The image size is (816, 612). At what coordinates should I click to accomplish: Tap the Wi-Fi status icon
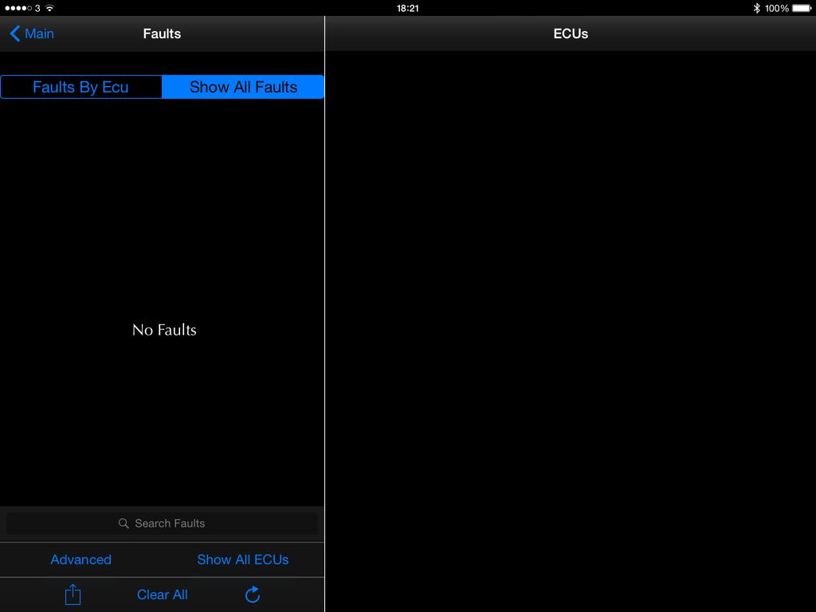point(49,8)
